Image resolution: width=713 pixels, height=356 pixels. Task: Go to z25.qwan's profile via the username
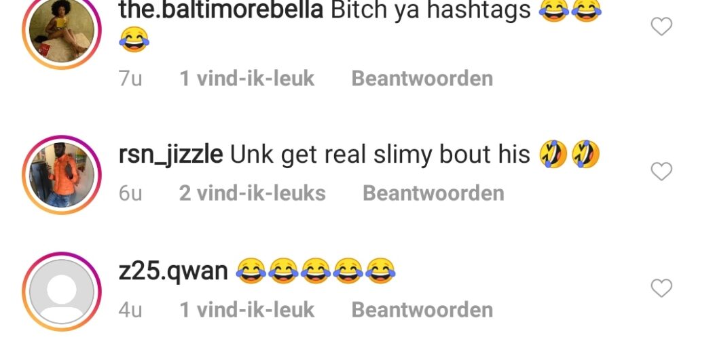click(x=172, y=271)
